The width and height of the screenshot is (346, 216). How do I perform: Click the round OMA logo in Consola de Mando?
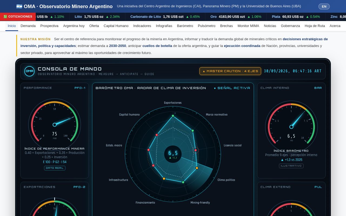coord(29,71)
